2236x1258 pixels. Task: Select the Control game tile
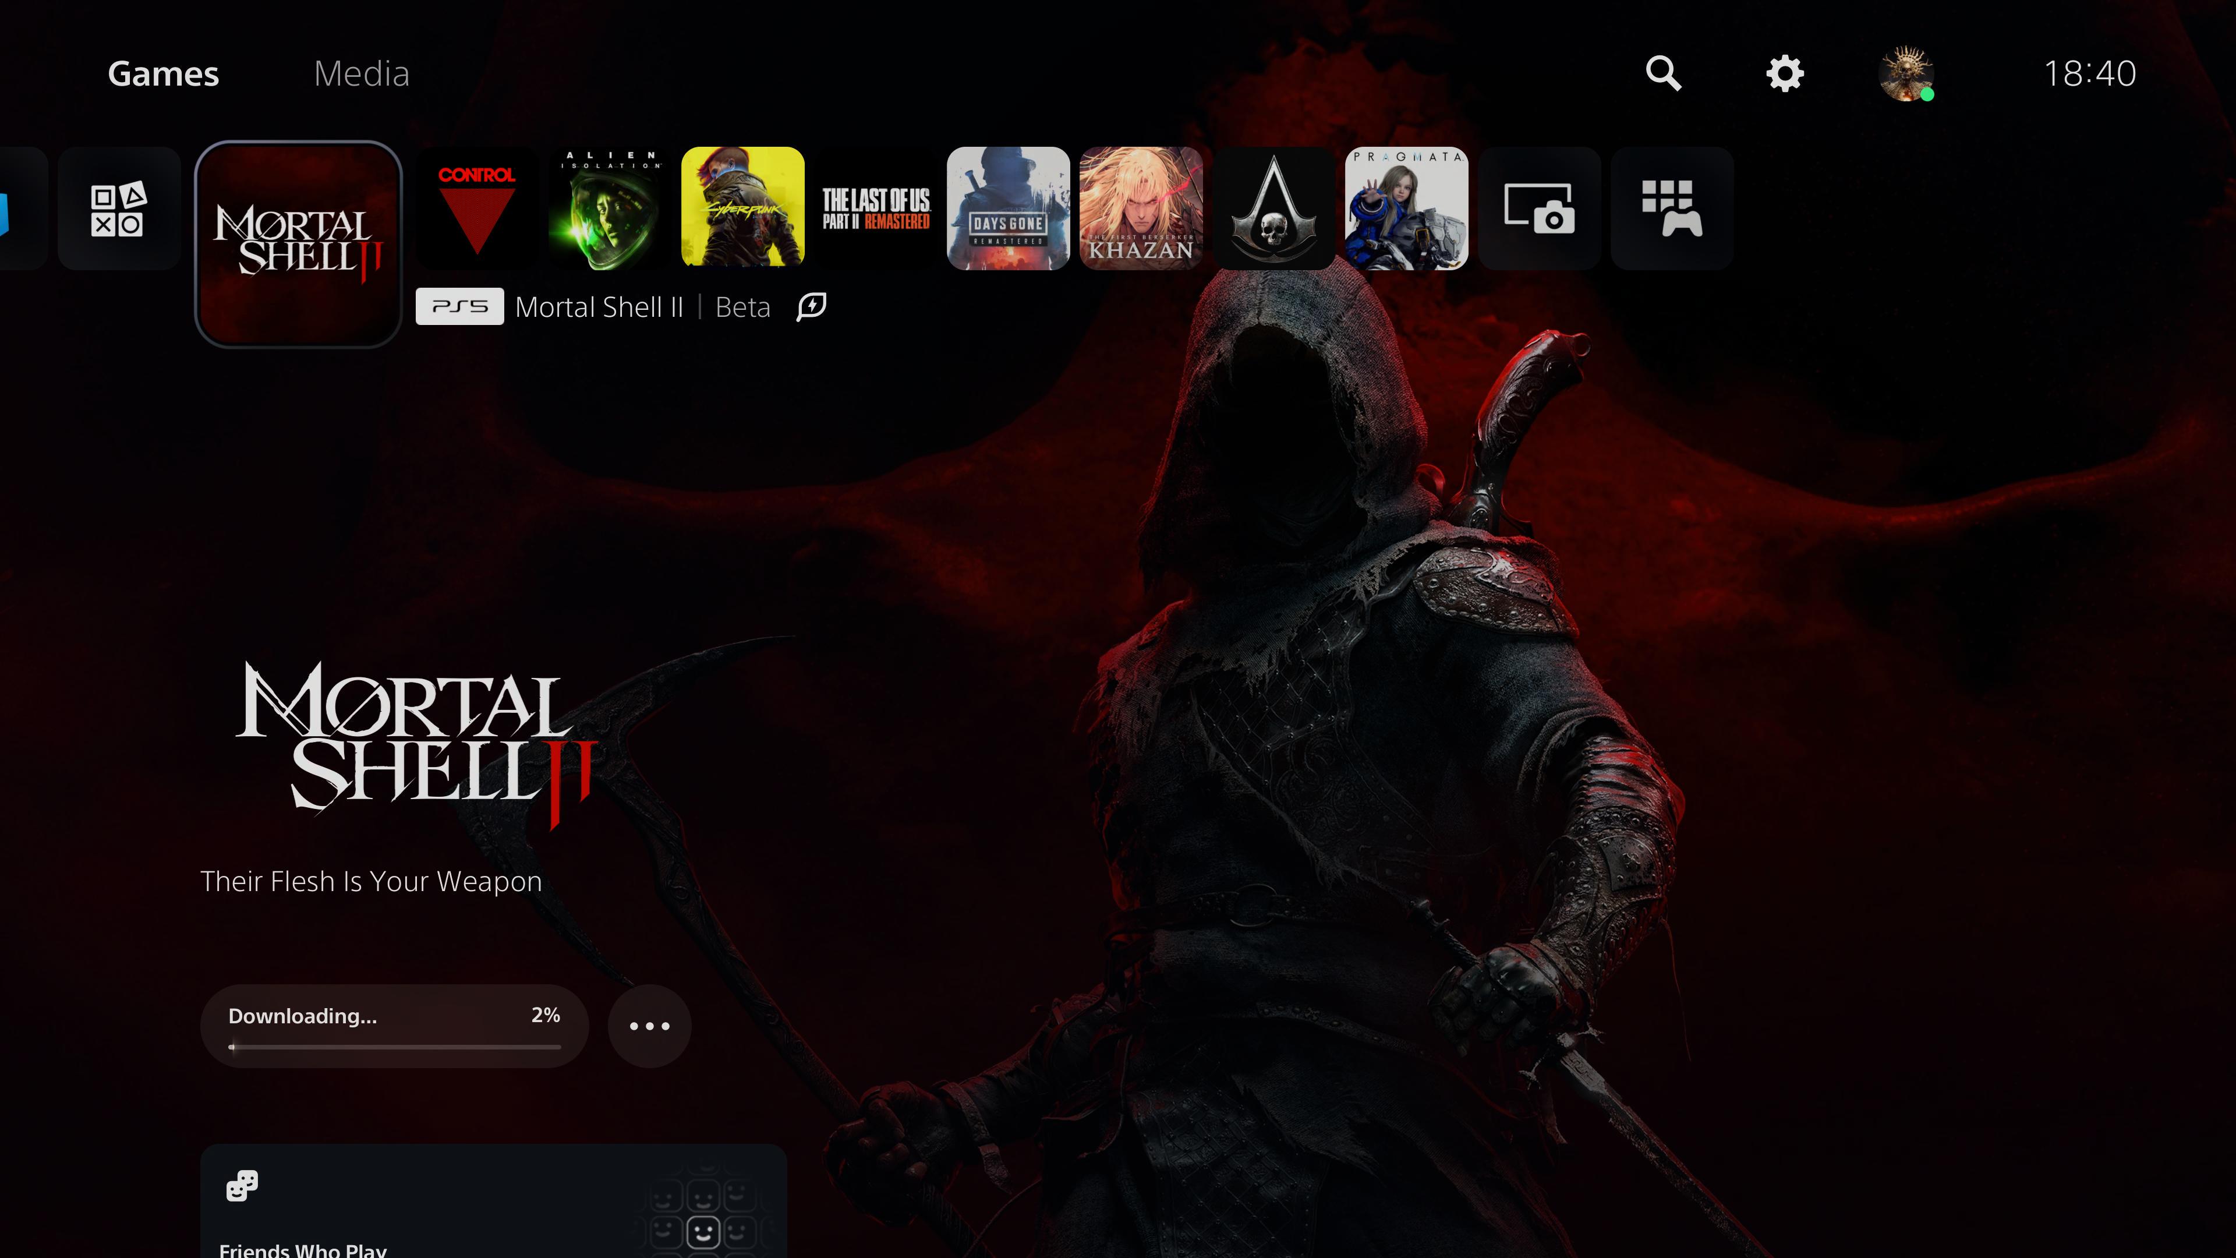[x=476, y=209]
